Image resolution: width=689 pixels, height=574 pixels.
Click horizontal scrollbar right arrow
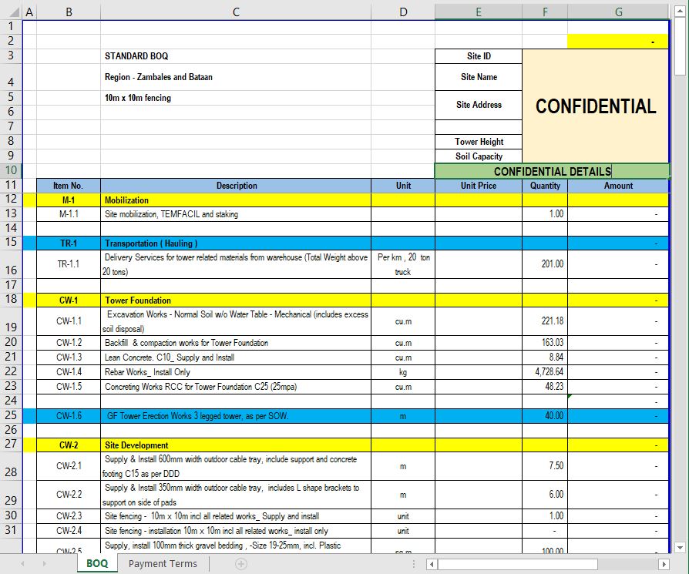coord(664,564)
